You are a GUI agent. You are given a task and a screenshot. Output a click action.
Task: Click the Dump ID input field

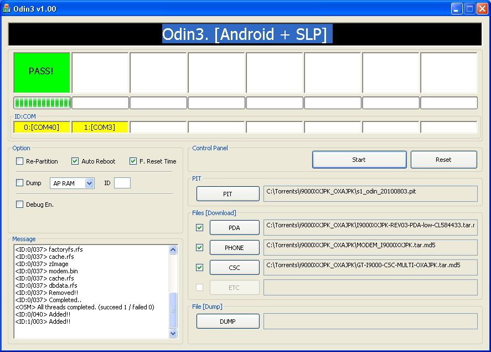pos(122,183)
